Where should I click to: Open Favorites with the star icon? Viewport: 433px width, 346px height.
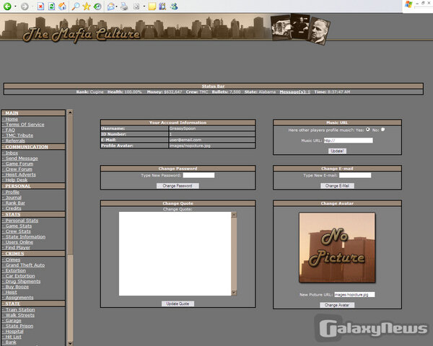87,6
